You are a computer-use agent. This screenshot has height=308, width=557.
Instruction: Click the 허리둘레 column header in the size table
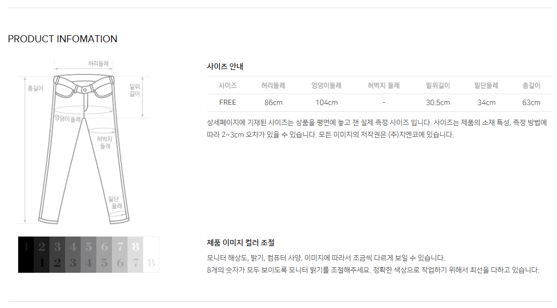pos(273,86)
